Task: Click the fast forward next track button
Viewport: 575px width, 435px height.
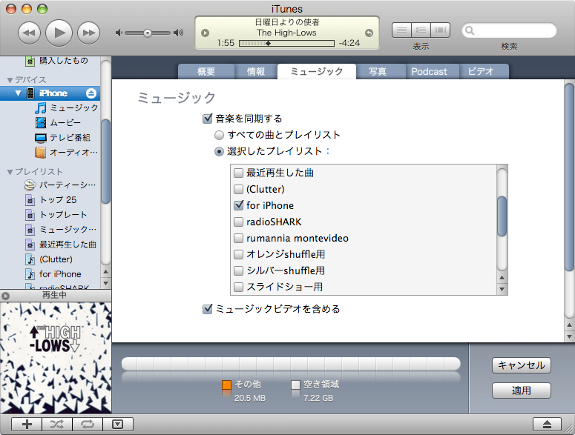Action: point(88,33)
